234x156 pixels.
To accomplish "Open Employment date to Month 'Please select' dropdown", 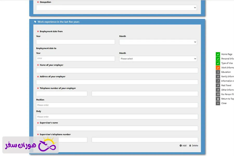I will (x=158, y=59).
